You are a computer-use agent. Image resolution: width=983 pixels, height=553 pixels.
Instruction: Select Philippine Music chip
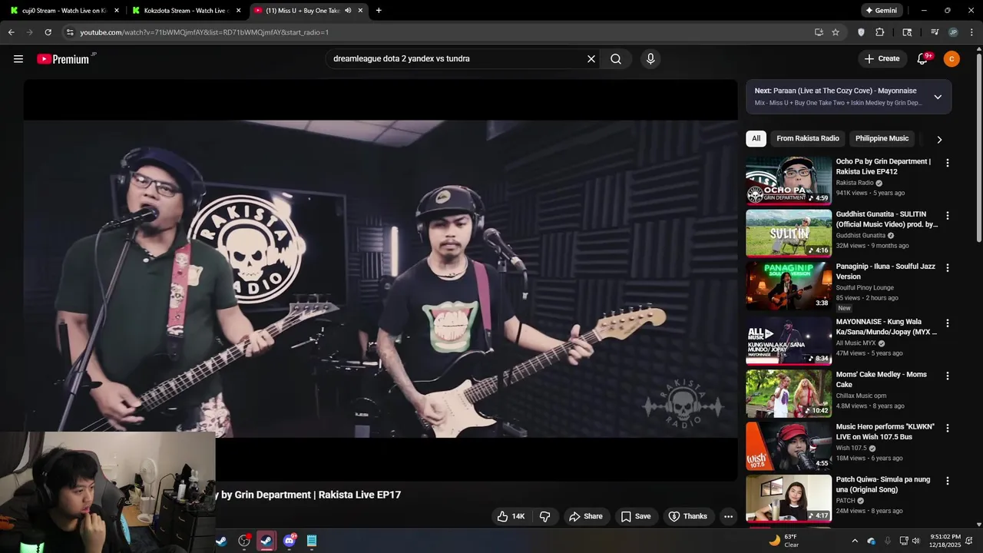[x=882, y=139]
